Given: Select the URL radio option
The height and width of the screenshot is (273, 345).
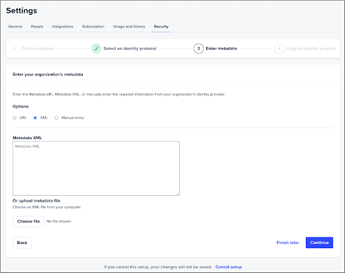Looking at the screenshot, I should (x=15, y=118).
